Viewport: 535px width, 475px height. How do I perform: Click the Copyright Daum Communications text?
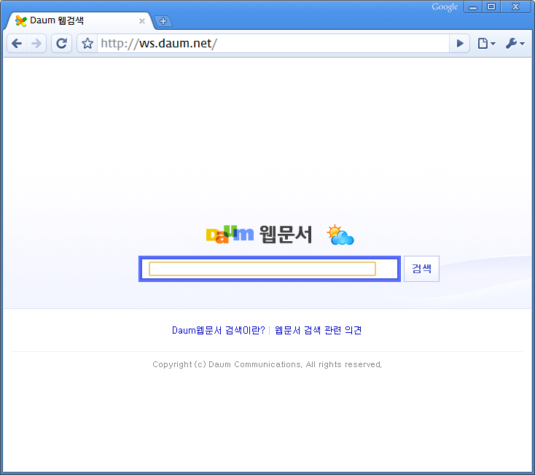267,364
